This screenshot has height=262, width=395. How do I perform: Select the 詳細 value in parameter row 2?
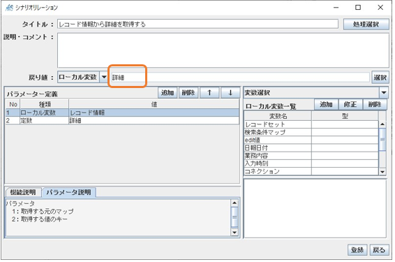coord(154,121)
